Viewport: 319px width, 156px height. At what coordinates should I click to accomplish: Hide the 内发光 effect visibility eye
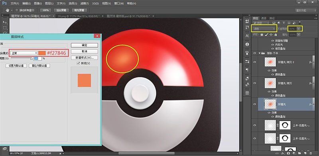[273, 45]
